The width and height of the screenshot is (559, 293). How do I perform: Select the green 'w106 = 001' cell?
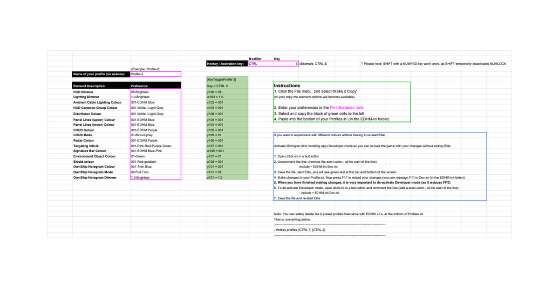click(227, 151)
